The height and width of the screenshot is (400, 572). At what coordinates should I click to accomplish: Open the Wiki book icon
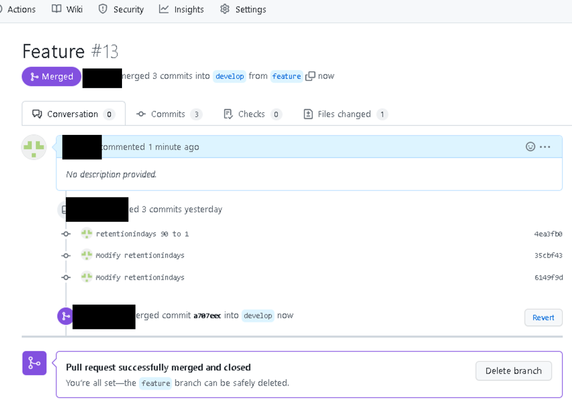click(x=57, y=9)
